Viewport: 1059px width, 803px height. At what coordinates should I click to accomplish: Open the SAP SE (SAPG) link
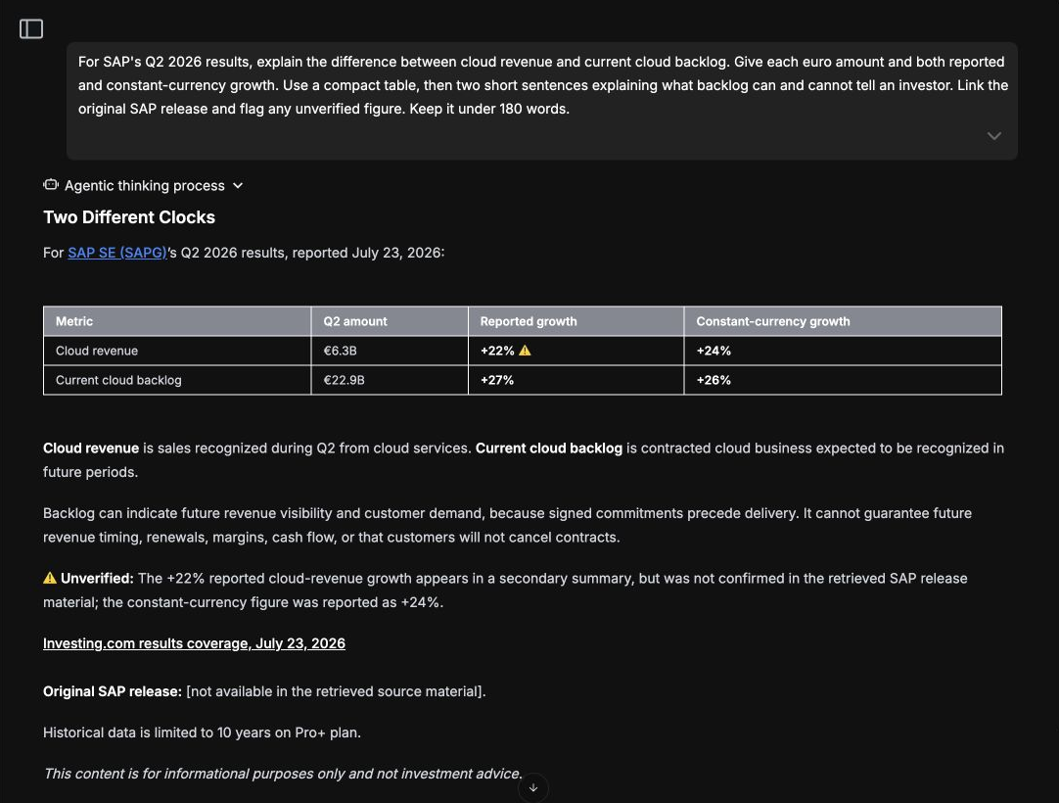116,253
